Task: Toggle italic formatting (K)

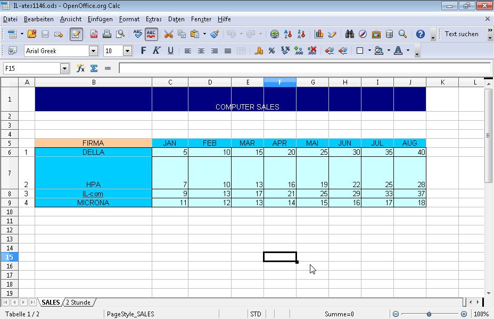Action: pyautogui.click(x=157, y=51)
